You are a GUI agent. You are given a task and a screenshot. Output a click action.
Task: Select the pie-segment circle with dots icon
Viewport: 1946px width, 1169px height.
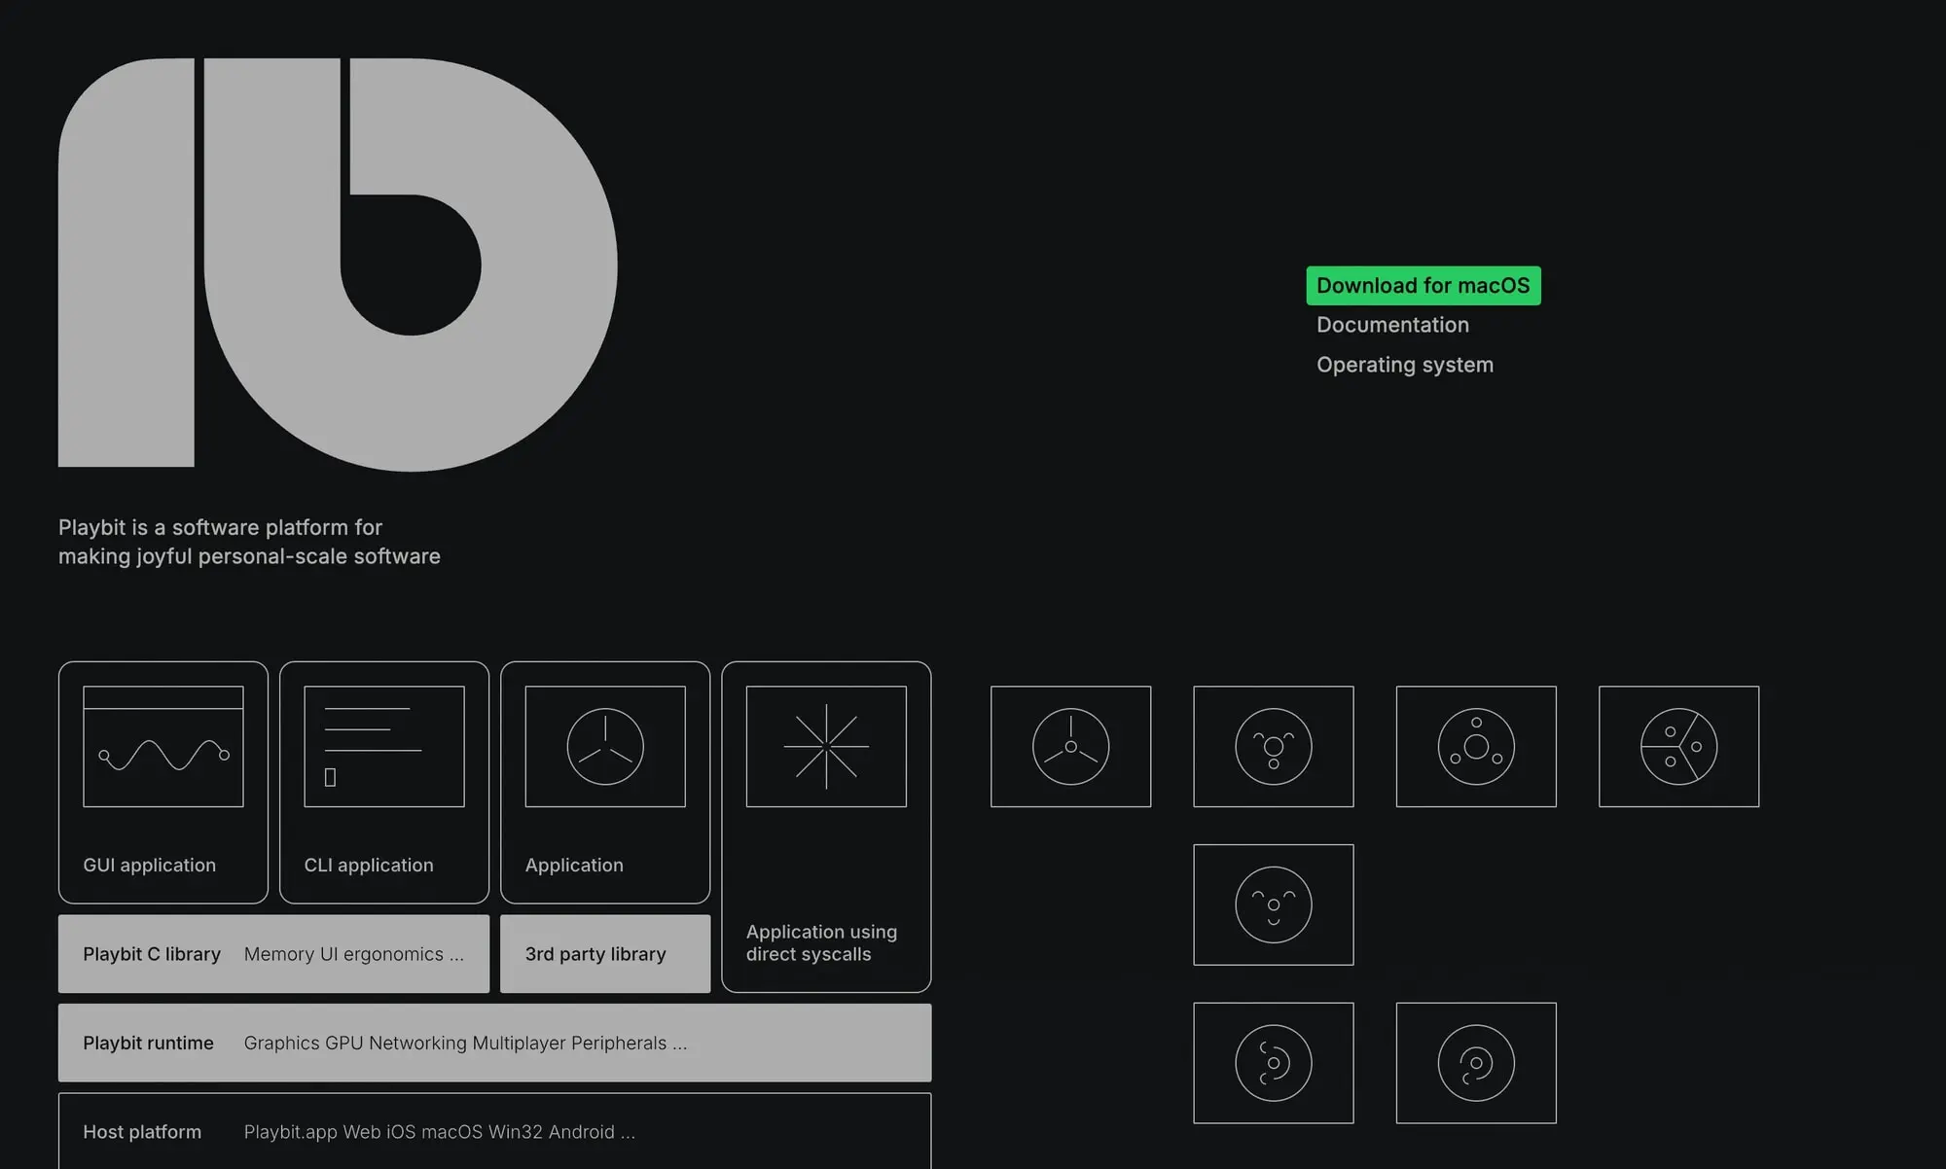pyautogui.click(x=1678, y=747)
